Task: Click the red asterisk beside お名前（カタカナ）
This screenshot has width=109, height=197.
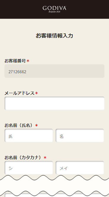Action: pos(45,157)
